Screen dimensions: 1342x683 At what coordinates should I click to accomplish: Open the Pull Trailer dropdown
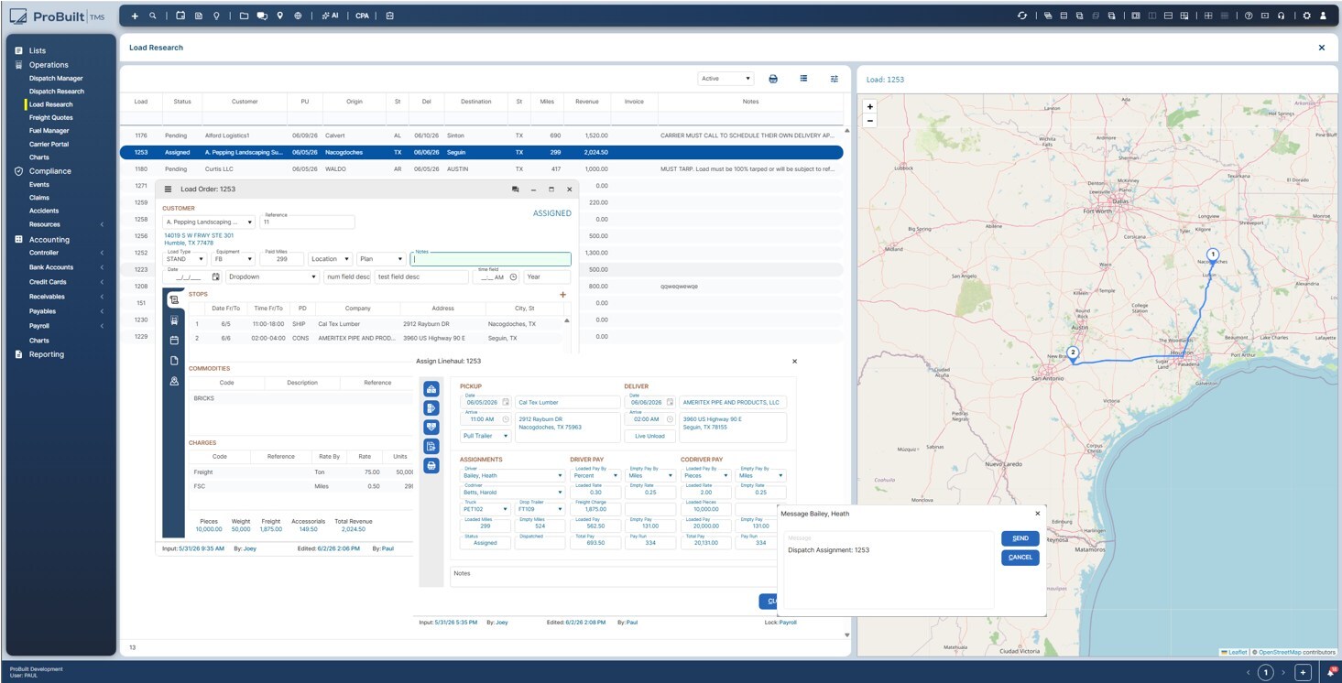coord(486,436)
